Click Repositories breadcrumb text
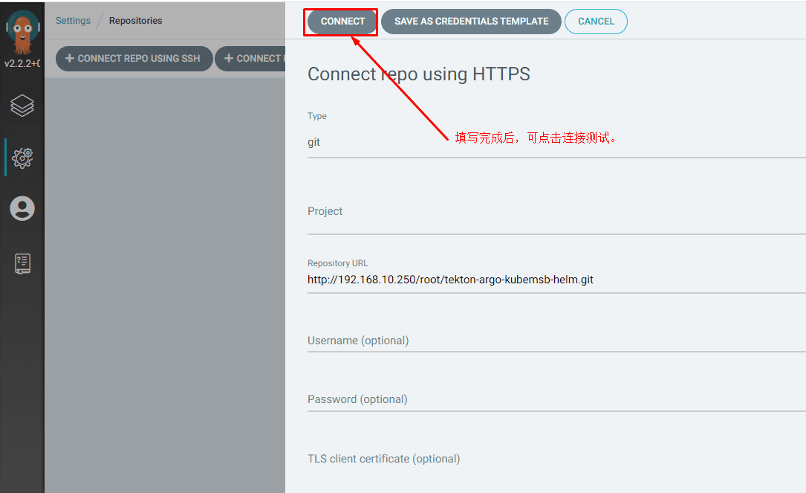 point(136,21)
